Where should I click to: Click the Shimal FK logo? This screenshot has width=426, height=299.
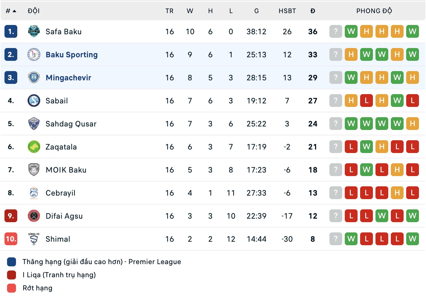(34, 239)
